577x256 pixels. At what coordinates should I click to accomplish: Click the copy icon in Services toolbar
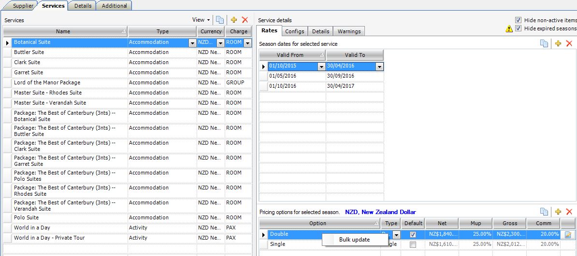pos(220,20)
